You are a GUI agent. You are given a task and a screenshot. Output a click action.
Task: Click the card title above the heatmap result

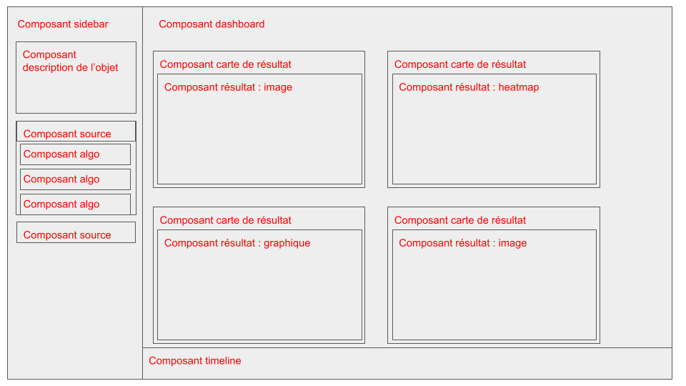pos(460,64)
